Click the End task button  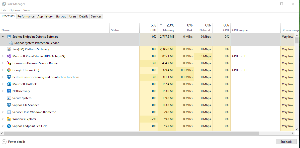(286, 142)
